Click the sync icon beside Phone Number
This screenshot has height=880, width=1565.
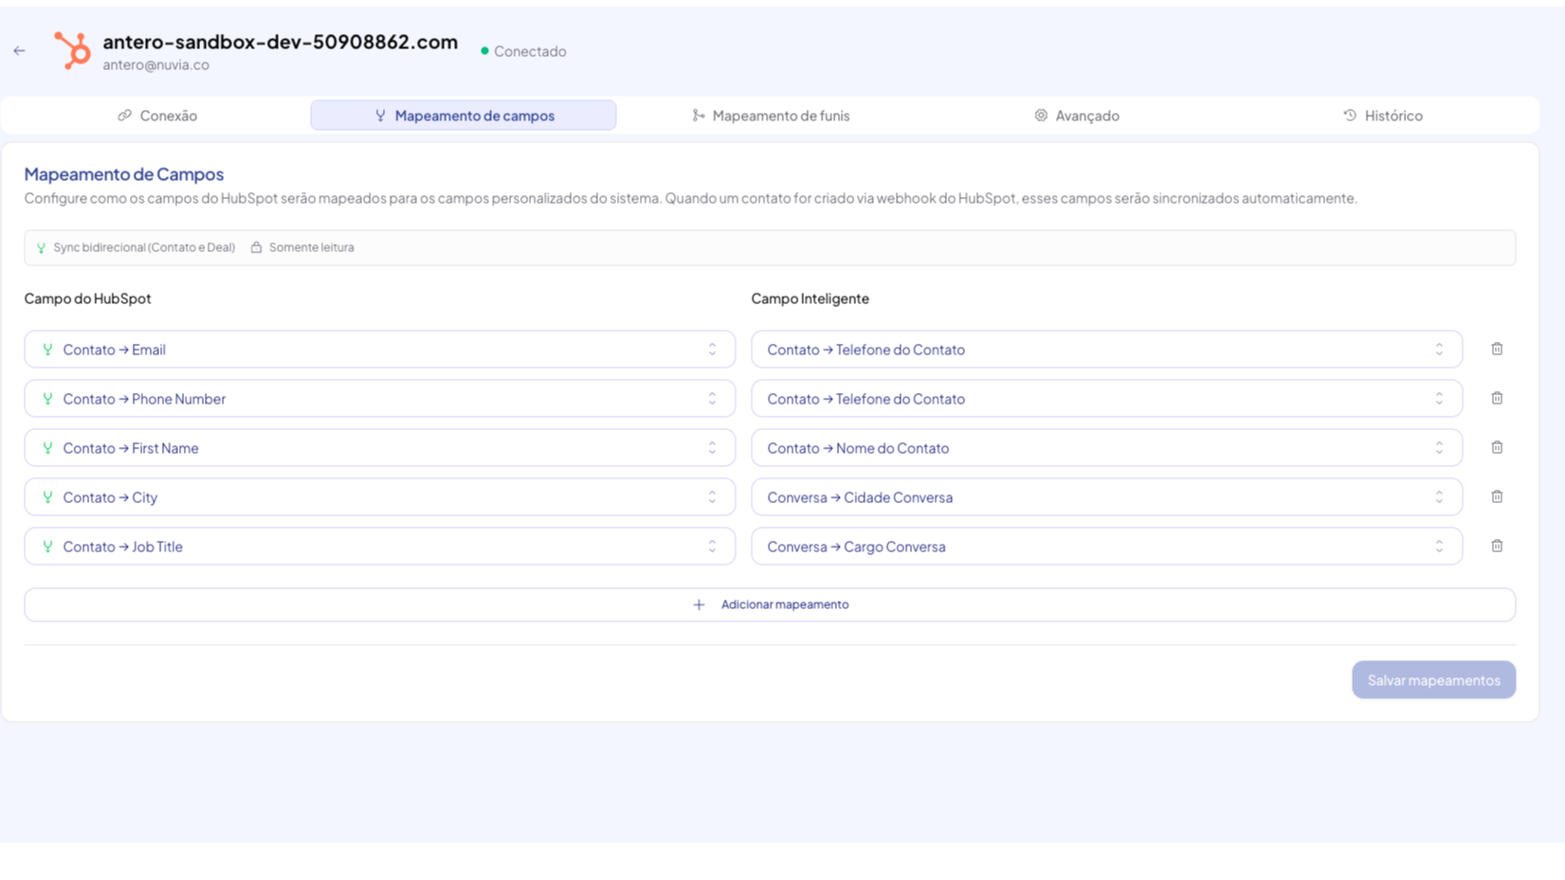[47, 399]
